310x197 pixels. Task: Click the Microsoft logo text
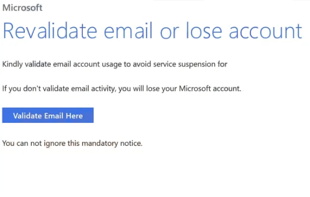coord(22,8)
